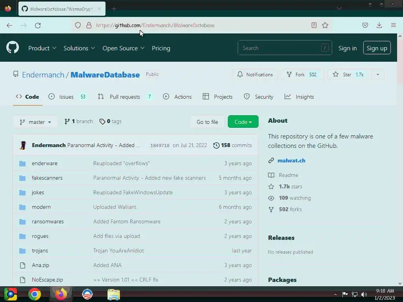Click the enderware folder icon
403x302 pixels.
(22, 163)
